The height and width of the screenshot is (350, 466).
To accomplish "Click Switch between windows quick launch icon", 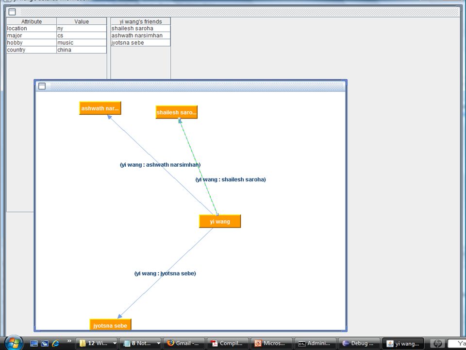I will tap(45, 344).
